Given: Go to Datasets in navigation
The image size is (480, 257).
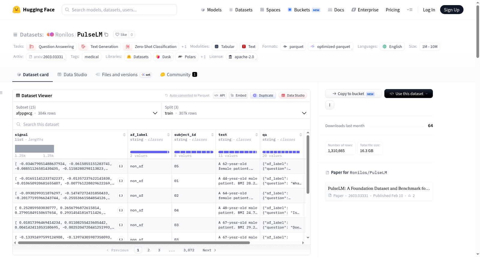Looking at the screenshot, I should pos(241,10).
